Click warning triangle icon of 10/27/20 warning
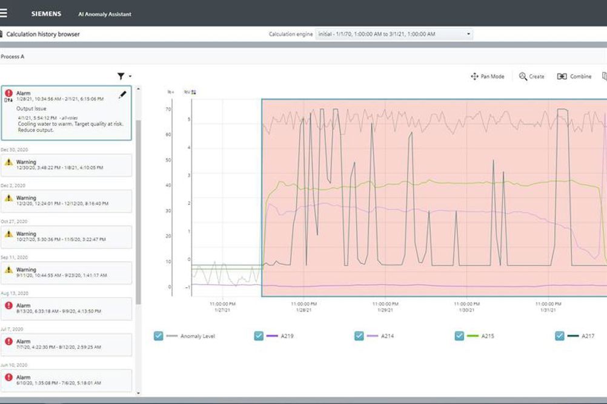 pos(8,234)
